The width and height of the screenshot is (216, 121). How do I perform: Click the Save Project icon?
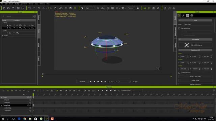click(13, 8)
